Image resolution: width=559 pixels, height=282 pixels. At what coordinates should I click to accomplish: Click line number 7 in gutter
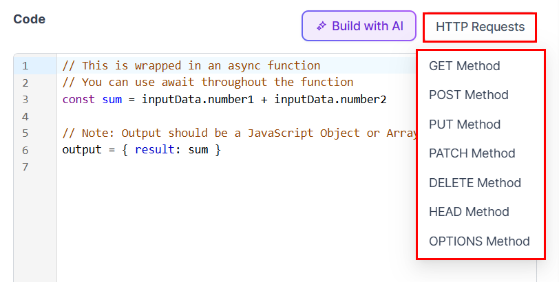25,166
